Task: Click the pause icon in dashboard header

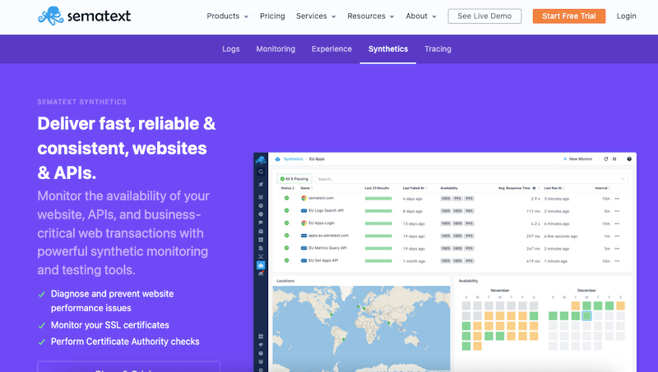Action: click(x=614, y=159)
